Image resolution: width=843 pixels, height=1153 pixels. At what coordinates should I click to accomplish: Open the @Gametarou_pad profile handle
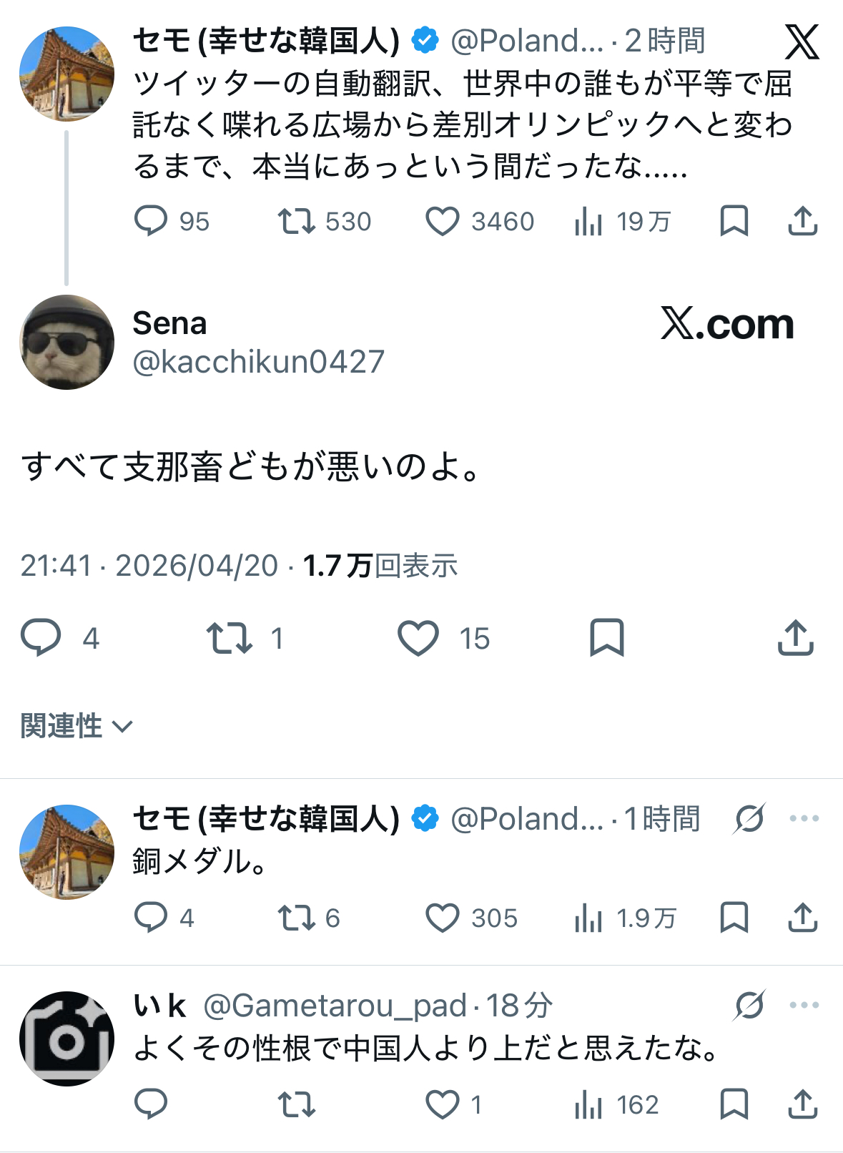pyautogui.click(x=335, y=1006)
